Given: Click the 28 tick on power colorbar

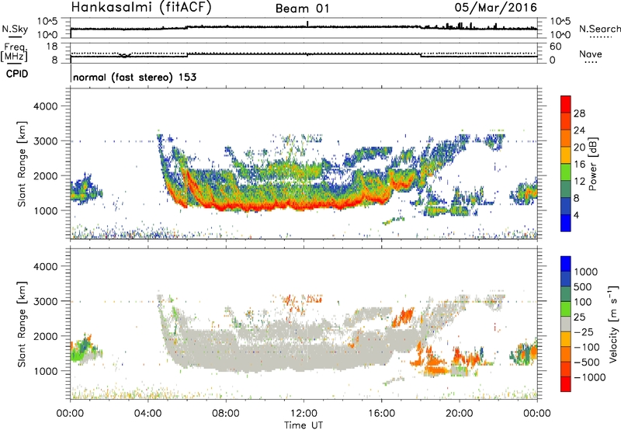Looking at the screenshot, I should tap(579, 113).
